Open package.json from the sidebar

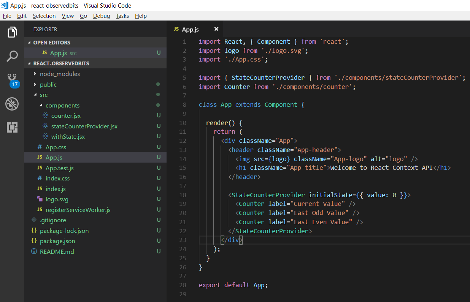[57, 241]
